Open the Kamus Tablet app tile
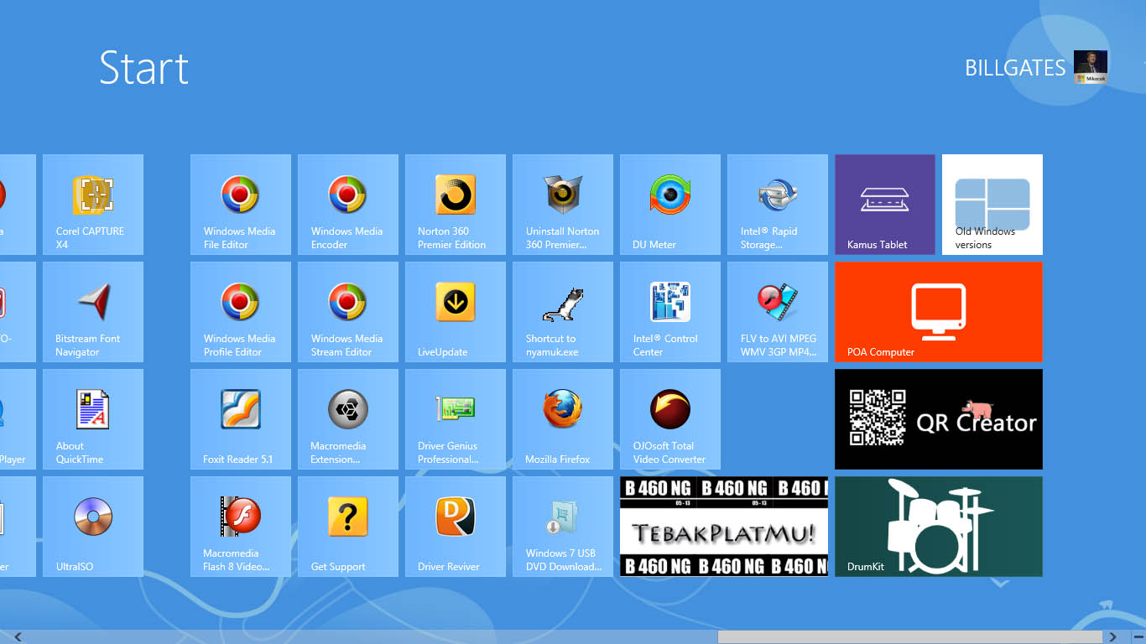 tap(885, 205)
